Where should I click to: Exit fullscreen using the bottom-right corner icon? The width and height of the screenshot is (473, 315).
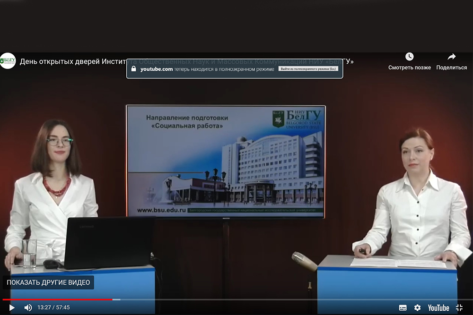click(459, 307)
